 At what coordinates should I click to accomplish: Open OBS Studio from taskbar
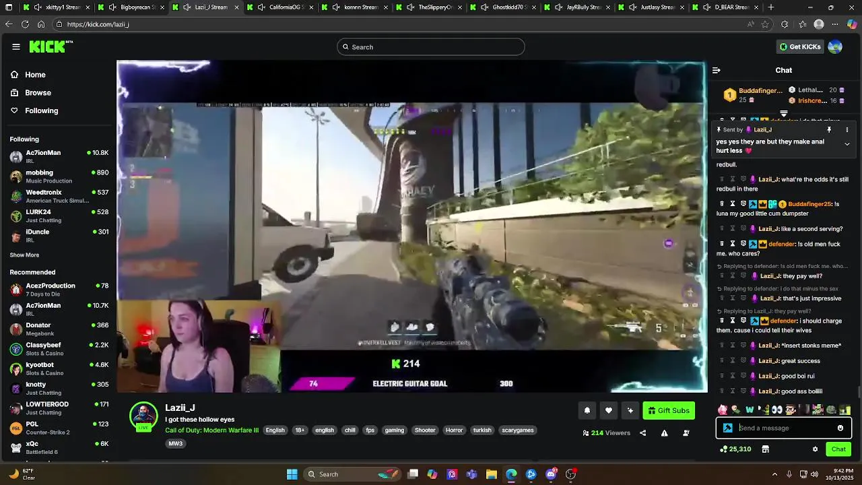coord(571,474)
